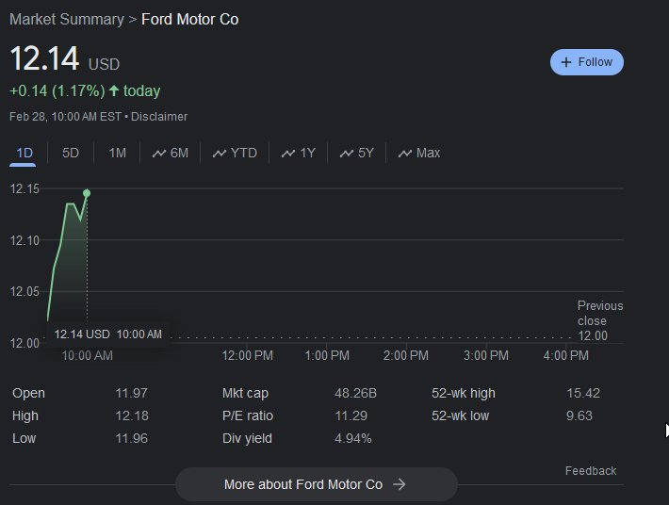Image resolution: width=669 pixels, height=505 pixels.
Task: Click the Follow button
Action: tap(586, 62)
